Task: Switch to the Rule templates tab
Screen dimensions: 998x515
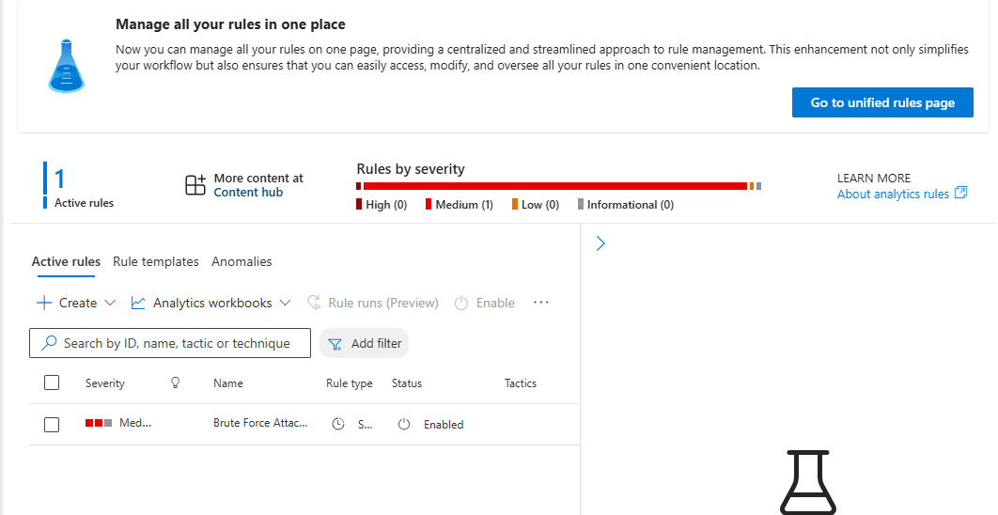Action: [156, 261]
